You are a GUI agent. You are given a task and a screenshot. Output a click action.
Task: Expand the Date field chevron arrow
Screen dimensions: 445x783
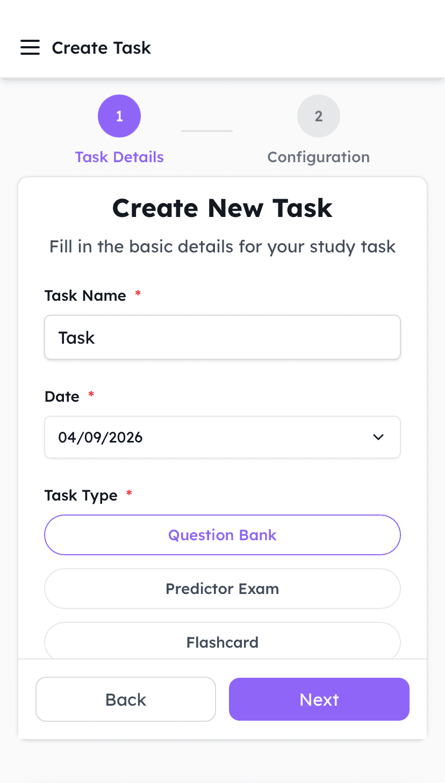pyautogui.click(x=378, y=437)
